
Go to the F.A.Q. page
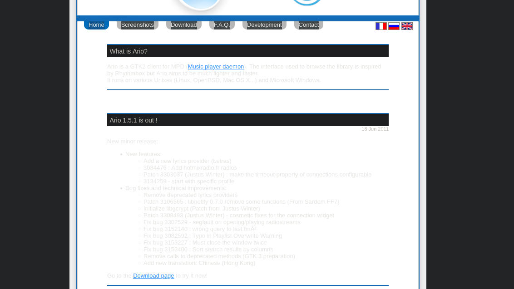coord(222,24)
